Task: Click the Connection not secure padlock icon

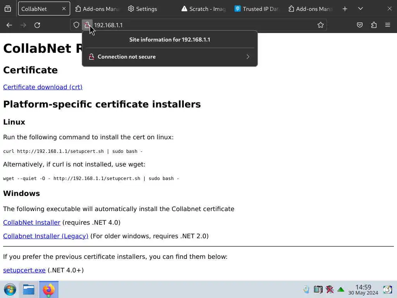Action: (x=91, y=57)
